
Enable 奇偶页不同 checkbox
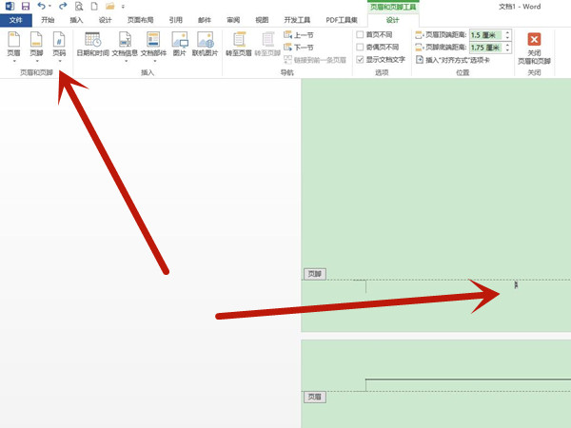pyautogui.click(x=360, y=47)
